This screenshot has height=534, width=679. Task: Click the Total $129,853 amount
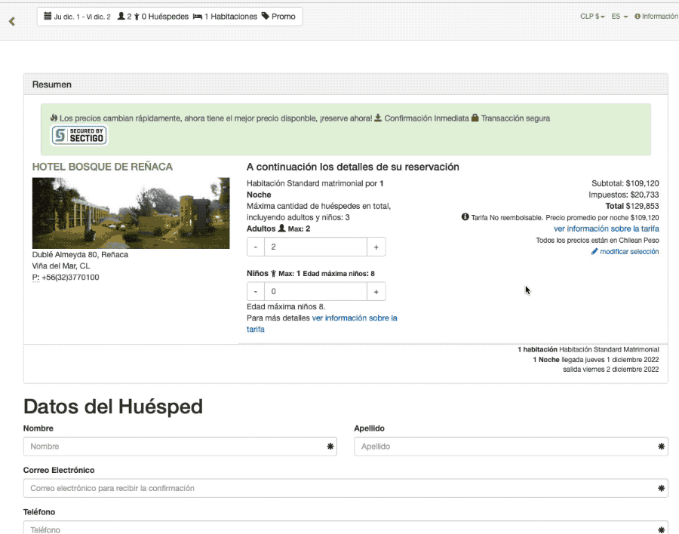(632, 206)
